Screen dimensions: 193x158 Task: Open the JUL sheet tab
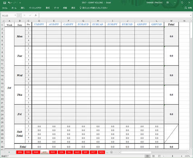(69, 152)
